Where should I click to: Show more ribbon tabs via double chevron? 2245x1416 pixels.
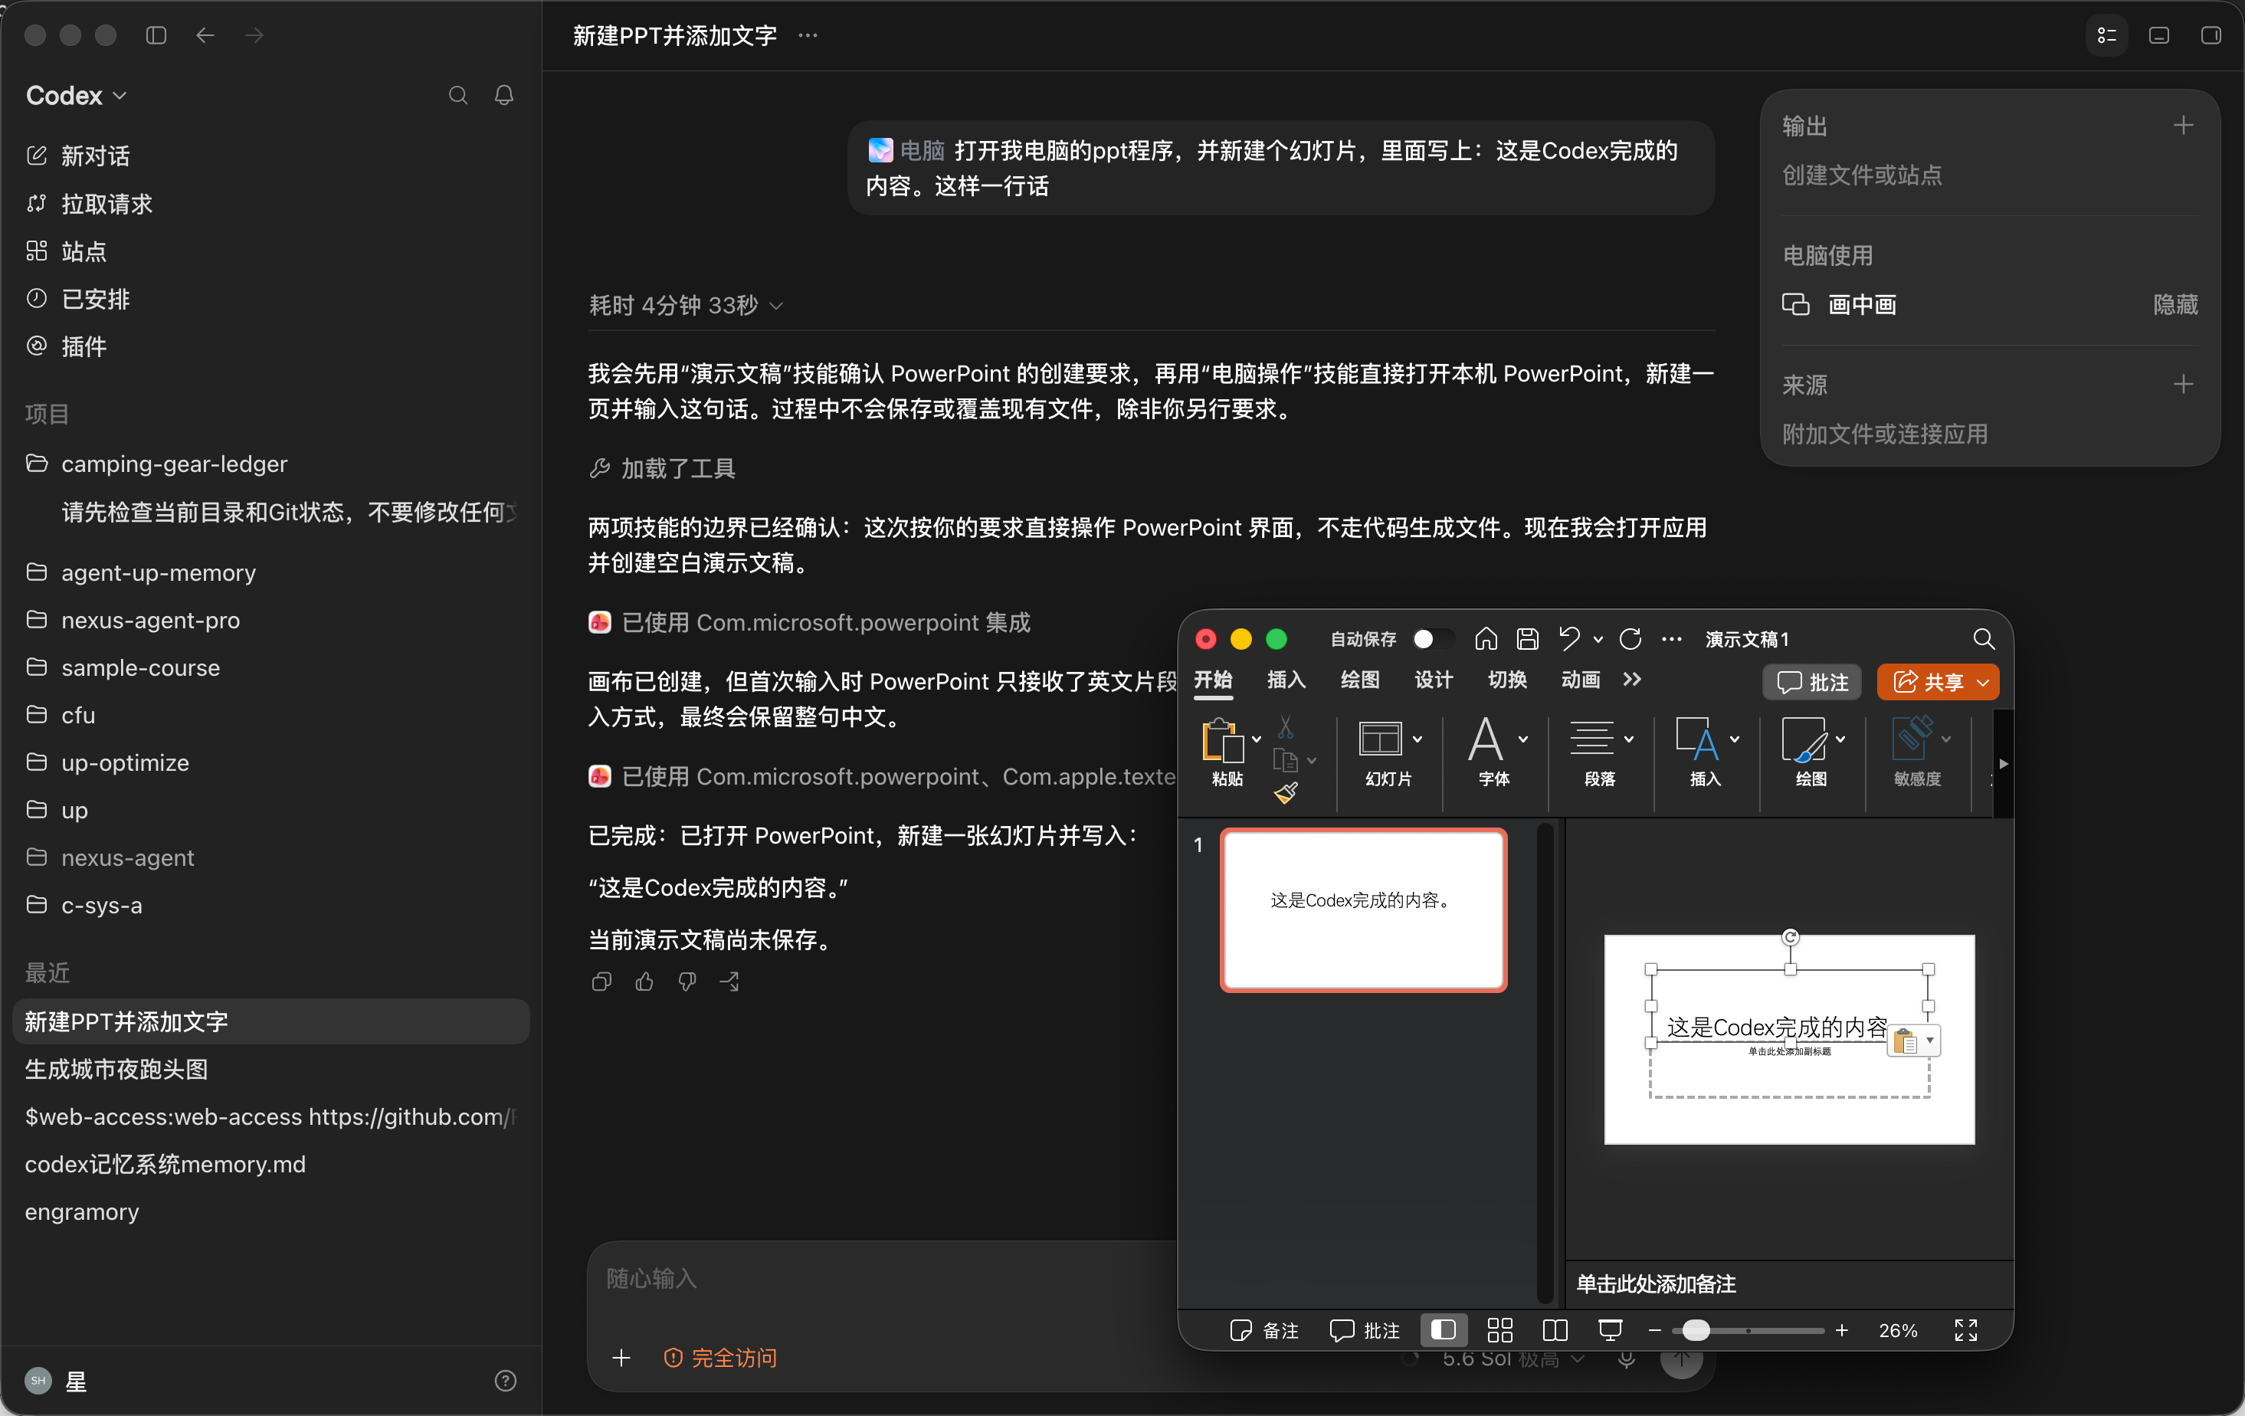[1631, 680]
